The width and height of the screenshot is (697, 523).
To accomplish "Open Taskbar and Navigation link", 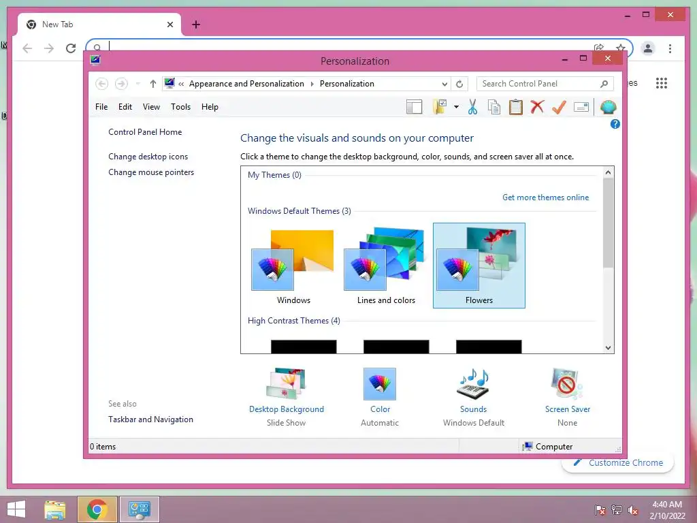I will 150,419.
